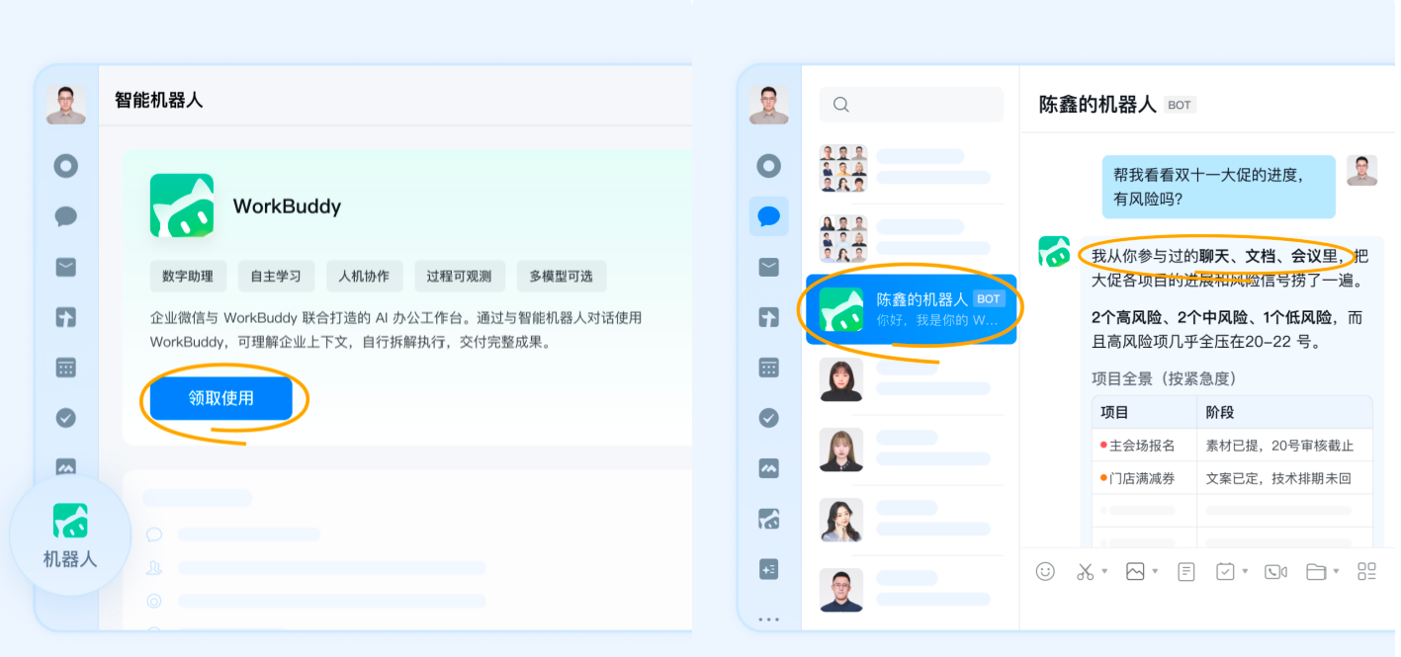Click the user avatar in chat window sidebar
Image resolution: width=1401 pixels, height=657 pixels.
pyautogui.click(x=769, y=105)
